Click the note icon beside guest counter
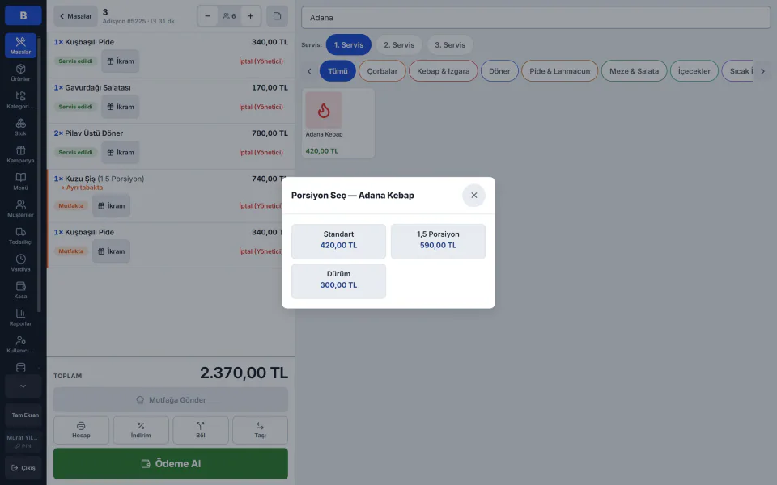This screenshot has height=485, width=777. point(277,16)
